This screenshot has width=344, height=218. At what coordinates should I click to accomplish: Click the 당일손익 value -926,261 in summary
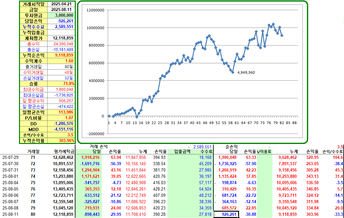(x=61, y=21)
